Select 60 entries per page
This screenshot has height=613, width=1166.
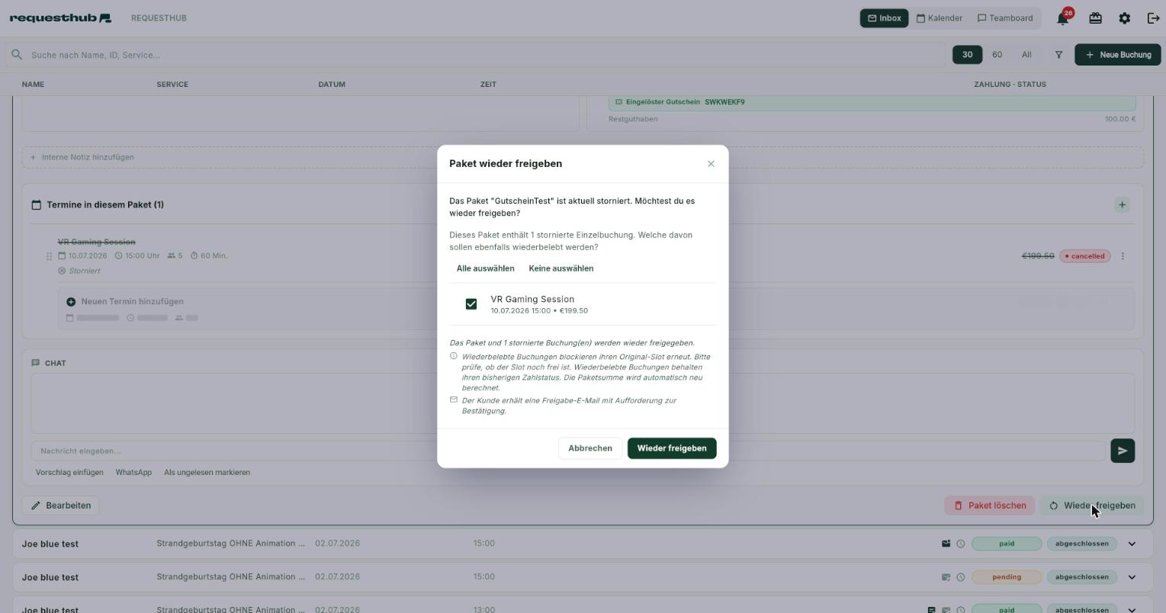click(997, 55)
